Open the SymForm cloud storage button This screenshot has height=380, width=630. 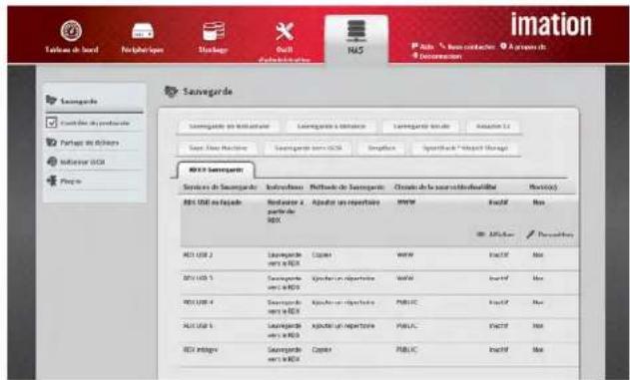point(465,148)
